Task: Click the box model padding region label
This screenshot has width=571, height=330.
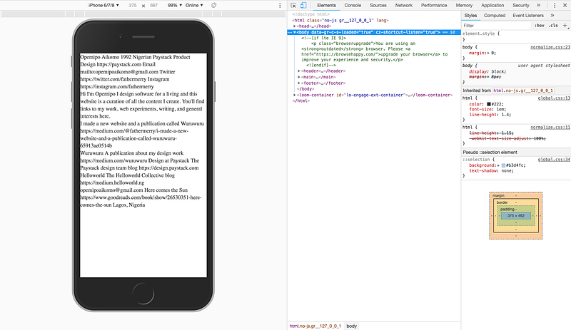Action: coord(507,210)
